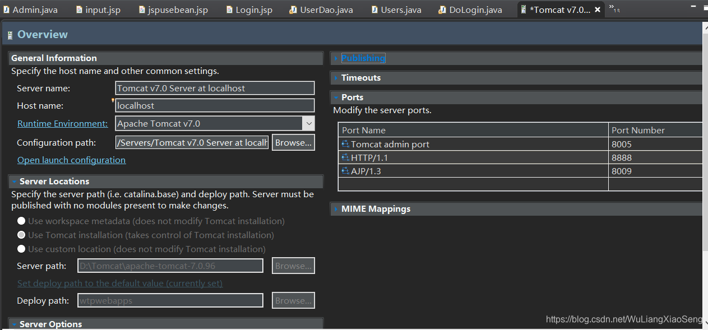Screen dimensions: 708x330
Task: Click the Configuration path field
Action: pos(192,142)
